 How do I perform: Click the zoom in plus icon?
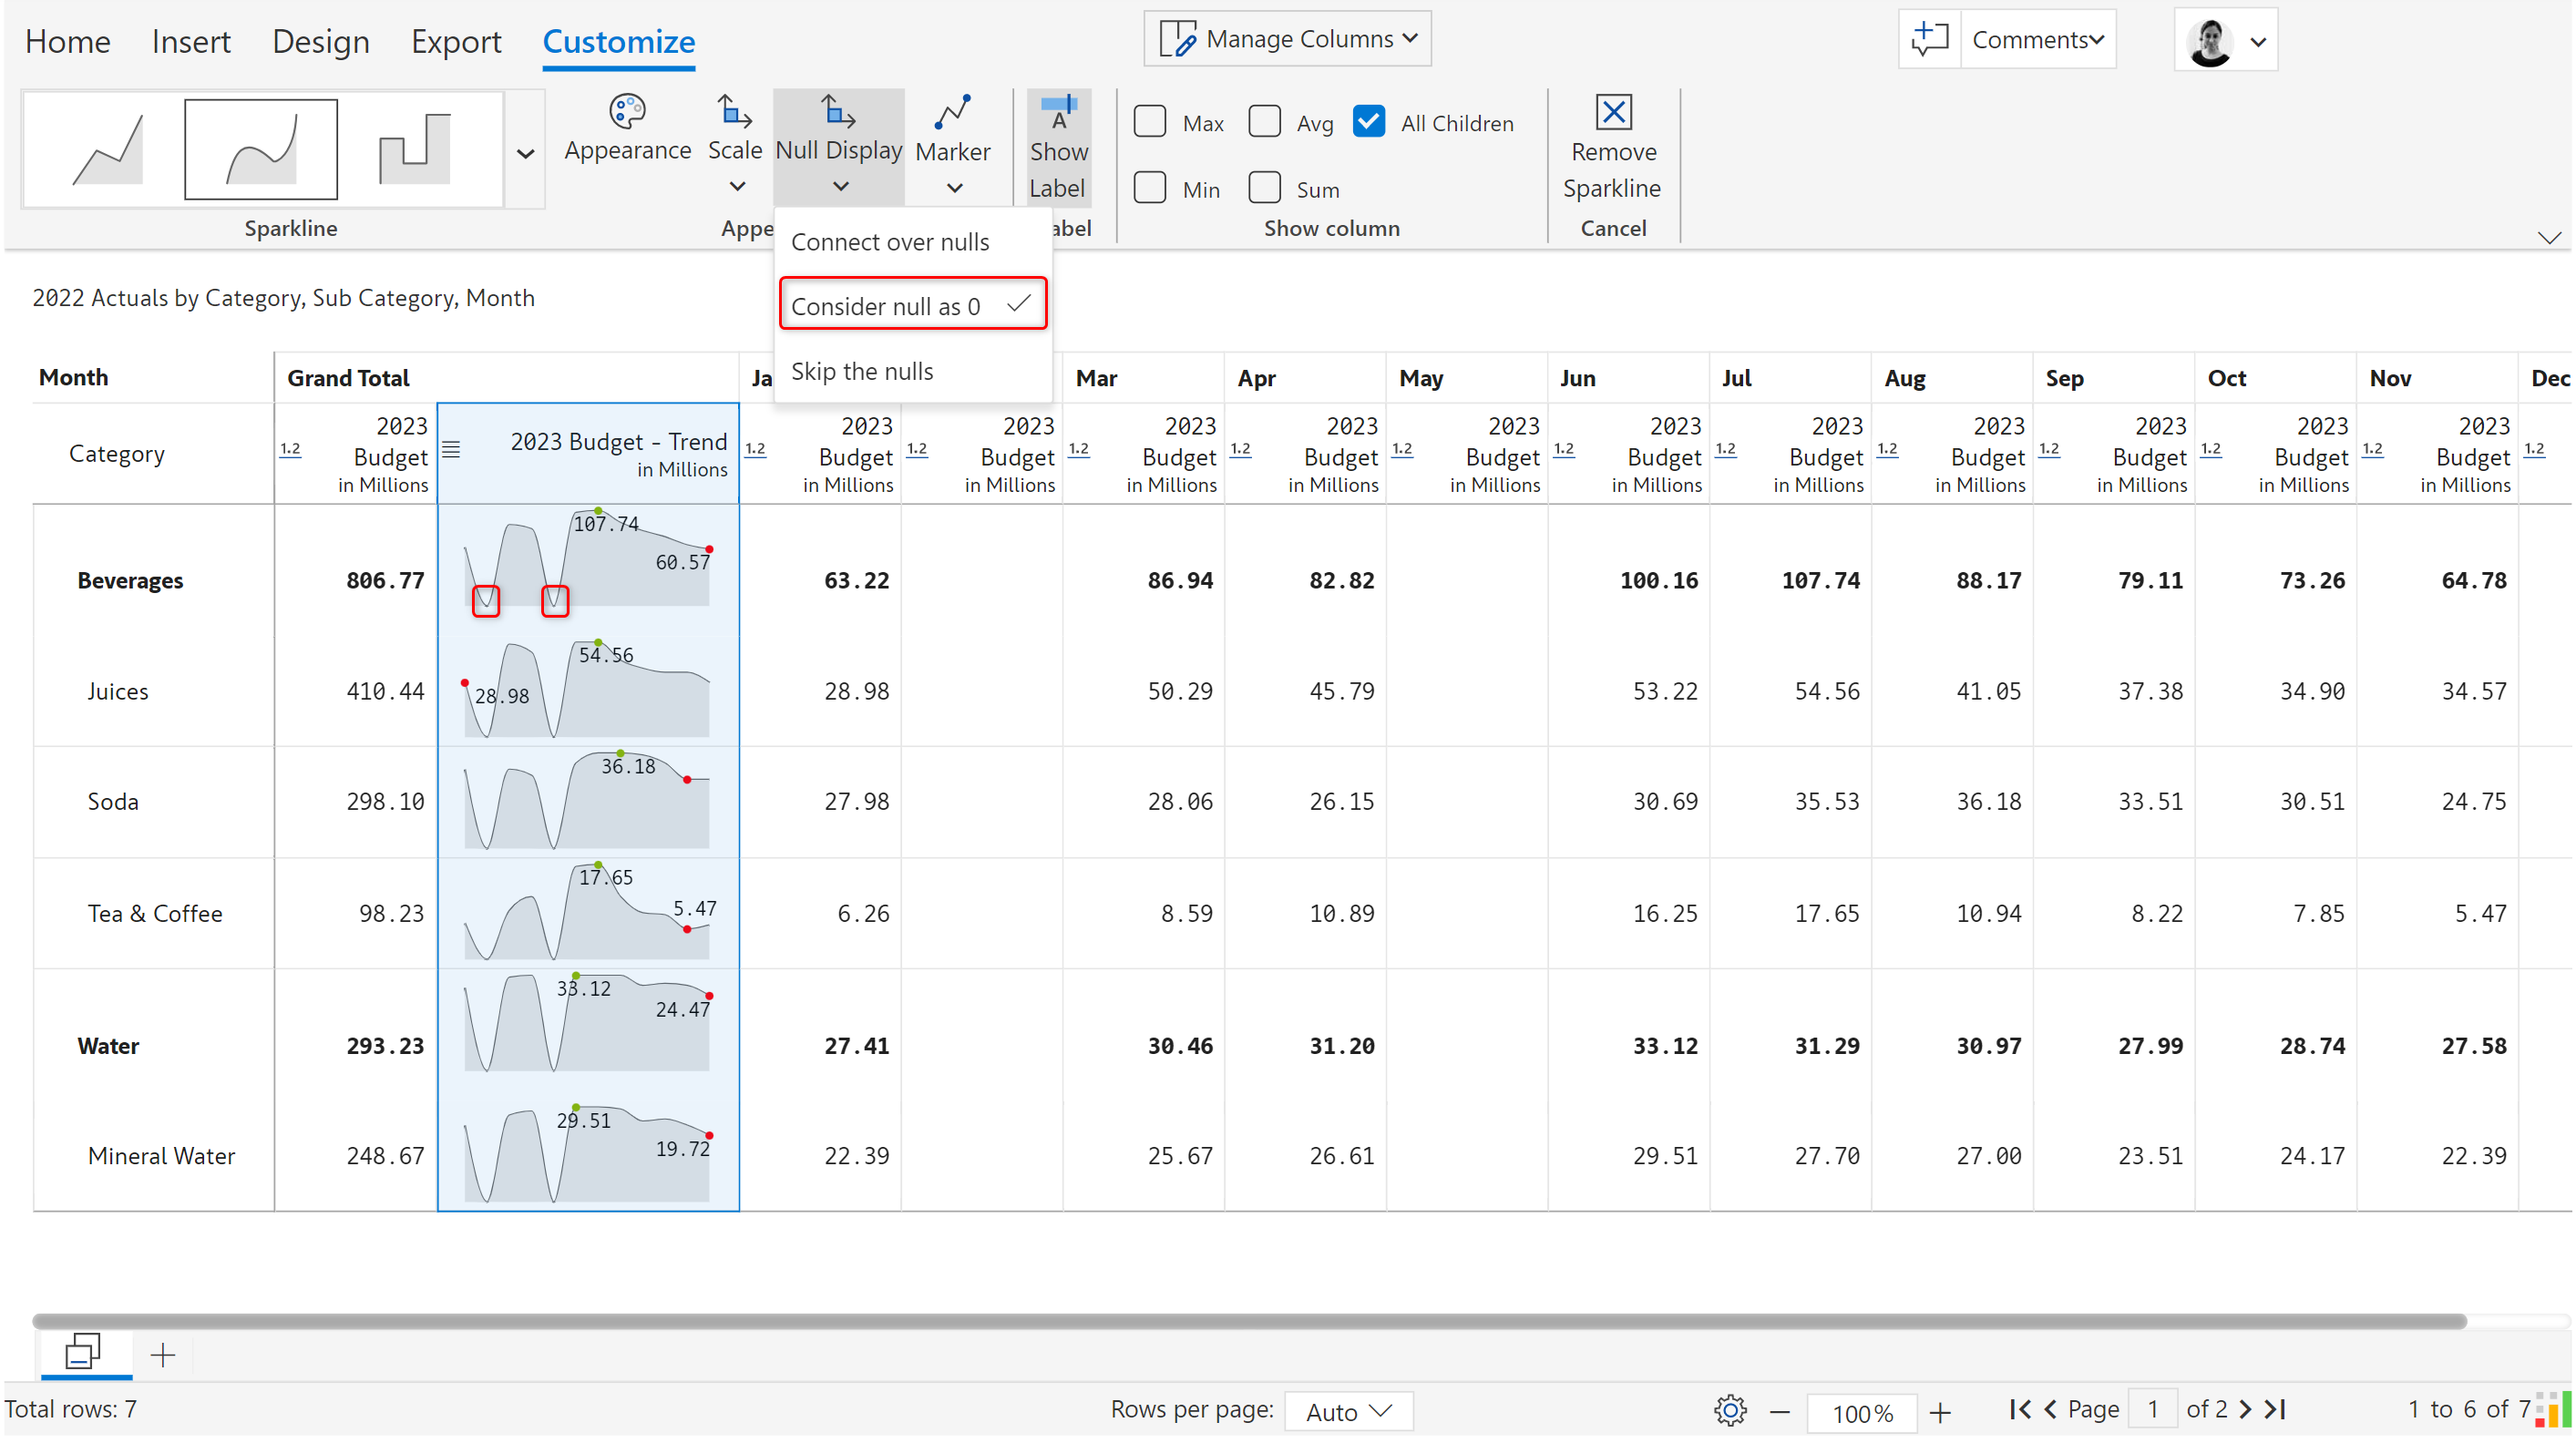pyautogui.click(x=1940, y=1412)
